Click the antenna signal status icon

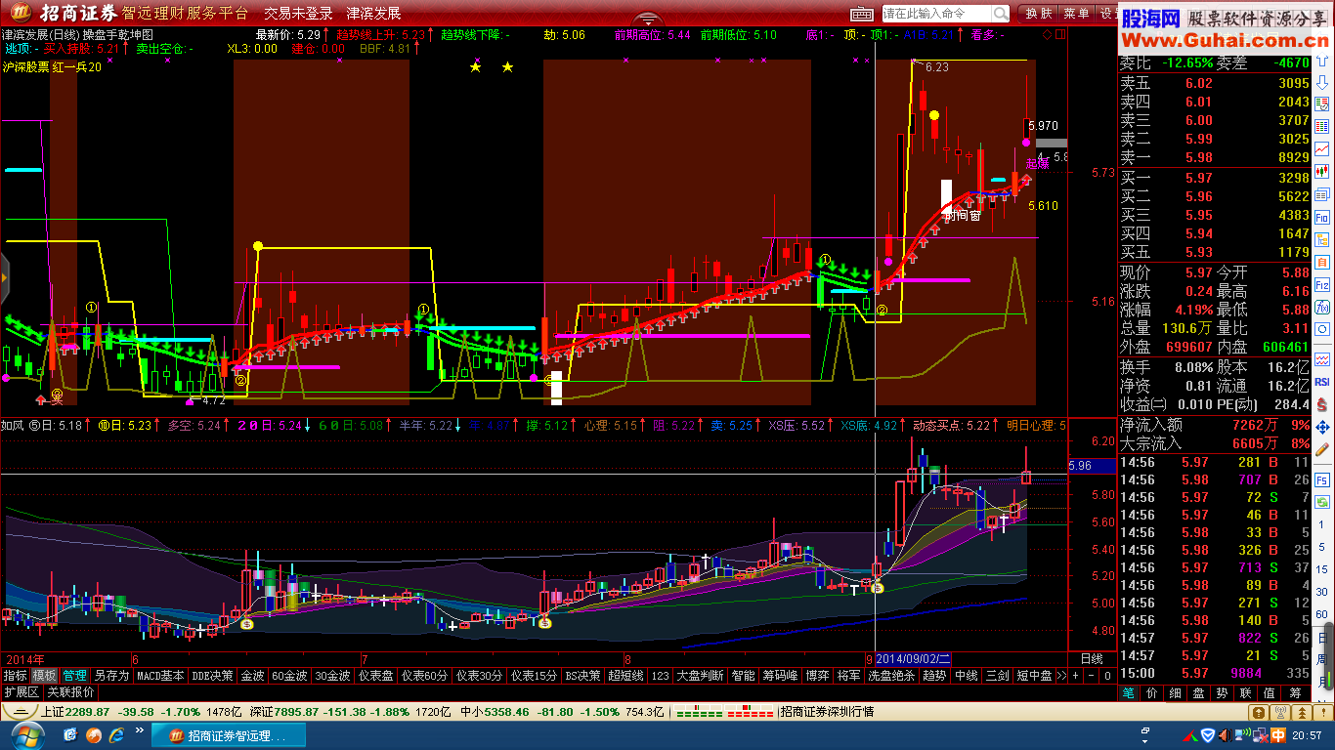1280,713
